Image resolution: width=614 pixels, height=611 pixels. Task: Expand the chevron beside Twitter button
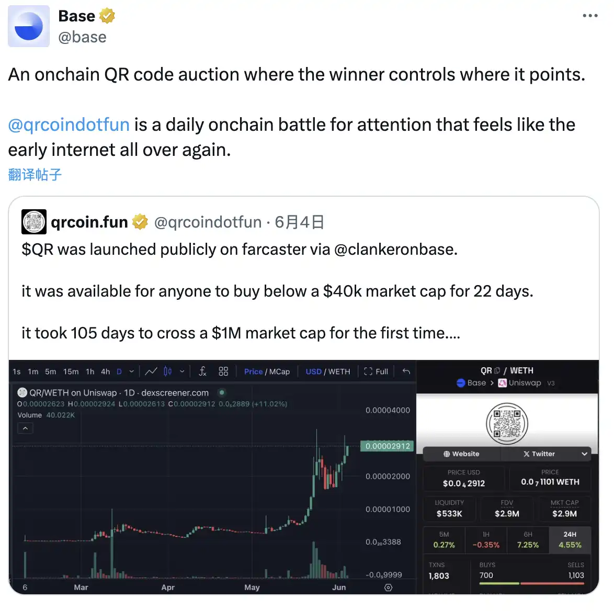pos(584,454)
